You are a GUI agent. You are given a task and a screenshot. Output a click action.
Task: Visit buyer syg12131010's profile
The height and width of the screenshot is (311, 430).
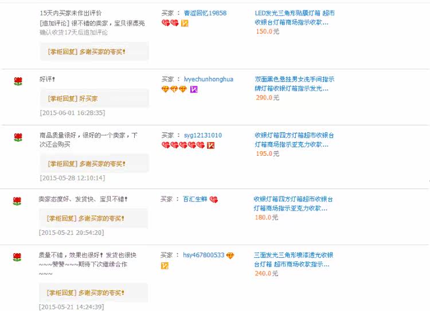pyautogui.click(x=202, y=135)
